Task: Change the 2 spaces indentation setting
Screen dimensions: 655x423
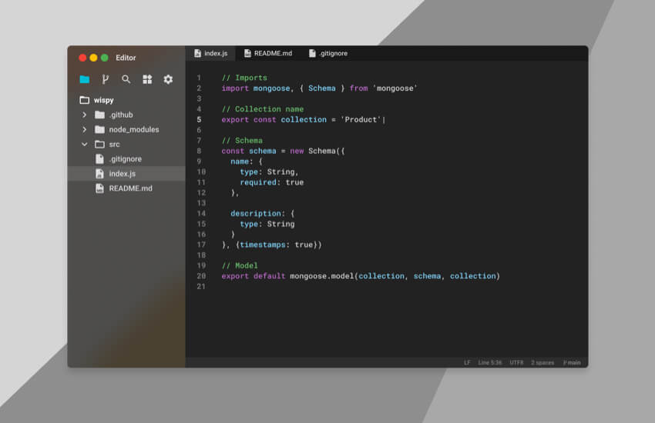Action: coord(542,362)
